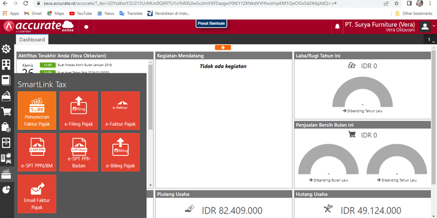Image resolution: width=437 pixels, height=218 pixels.
Task: Expand the user account dropdown arrow
Action: tap(434, 26)
